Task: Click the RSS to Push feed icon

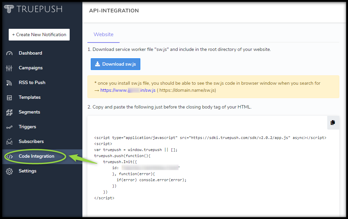Action: (9, 83)
